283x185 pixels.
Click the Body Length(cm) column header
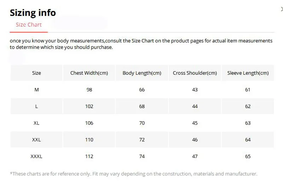(142, 73)
